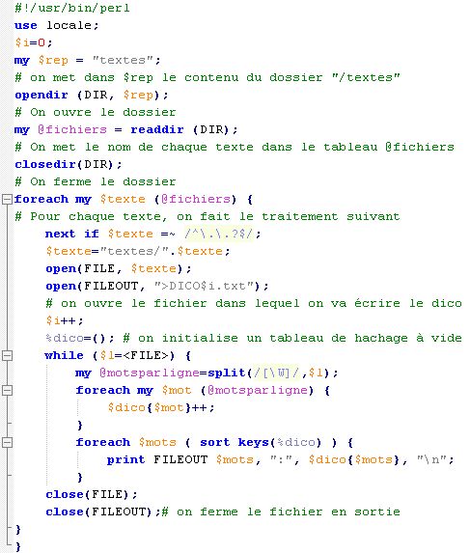Image resolution: width=470 pixels, height=553 pixels.
Task: Click the @fichiers array in foreach header
Action: 196,199
